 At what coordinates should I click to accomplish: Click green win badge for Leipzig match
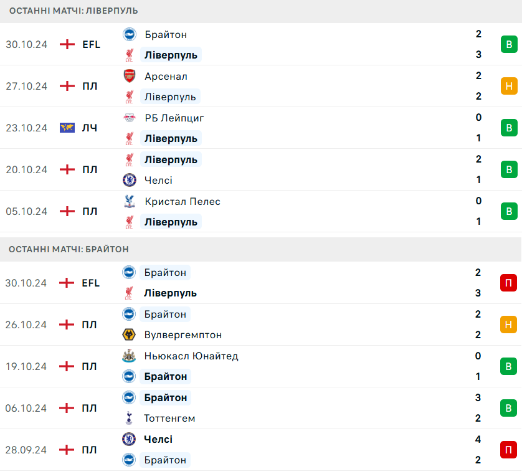point(509,128)
